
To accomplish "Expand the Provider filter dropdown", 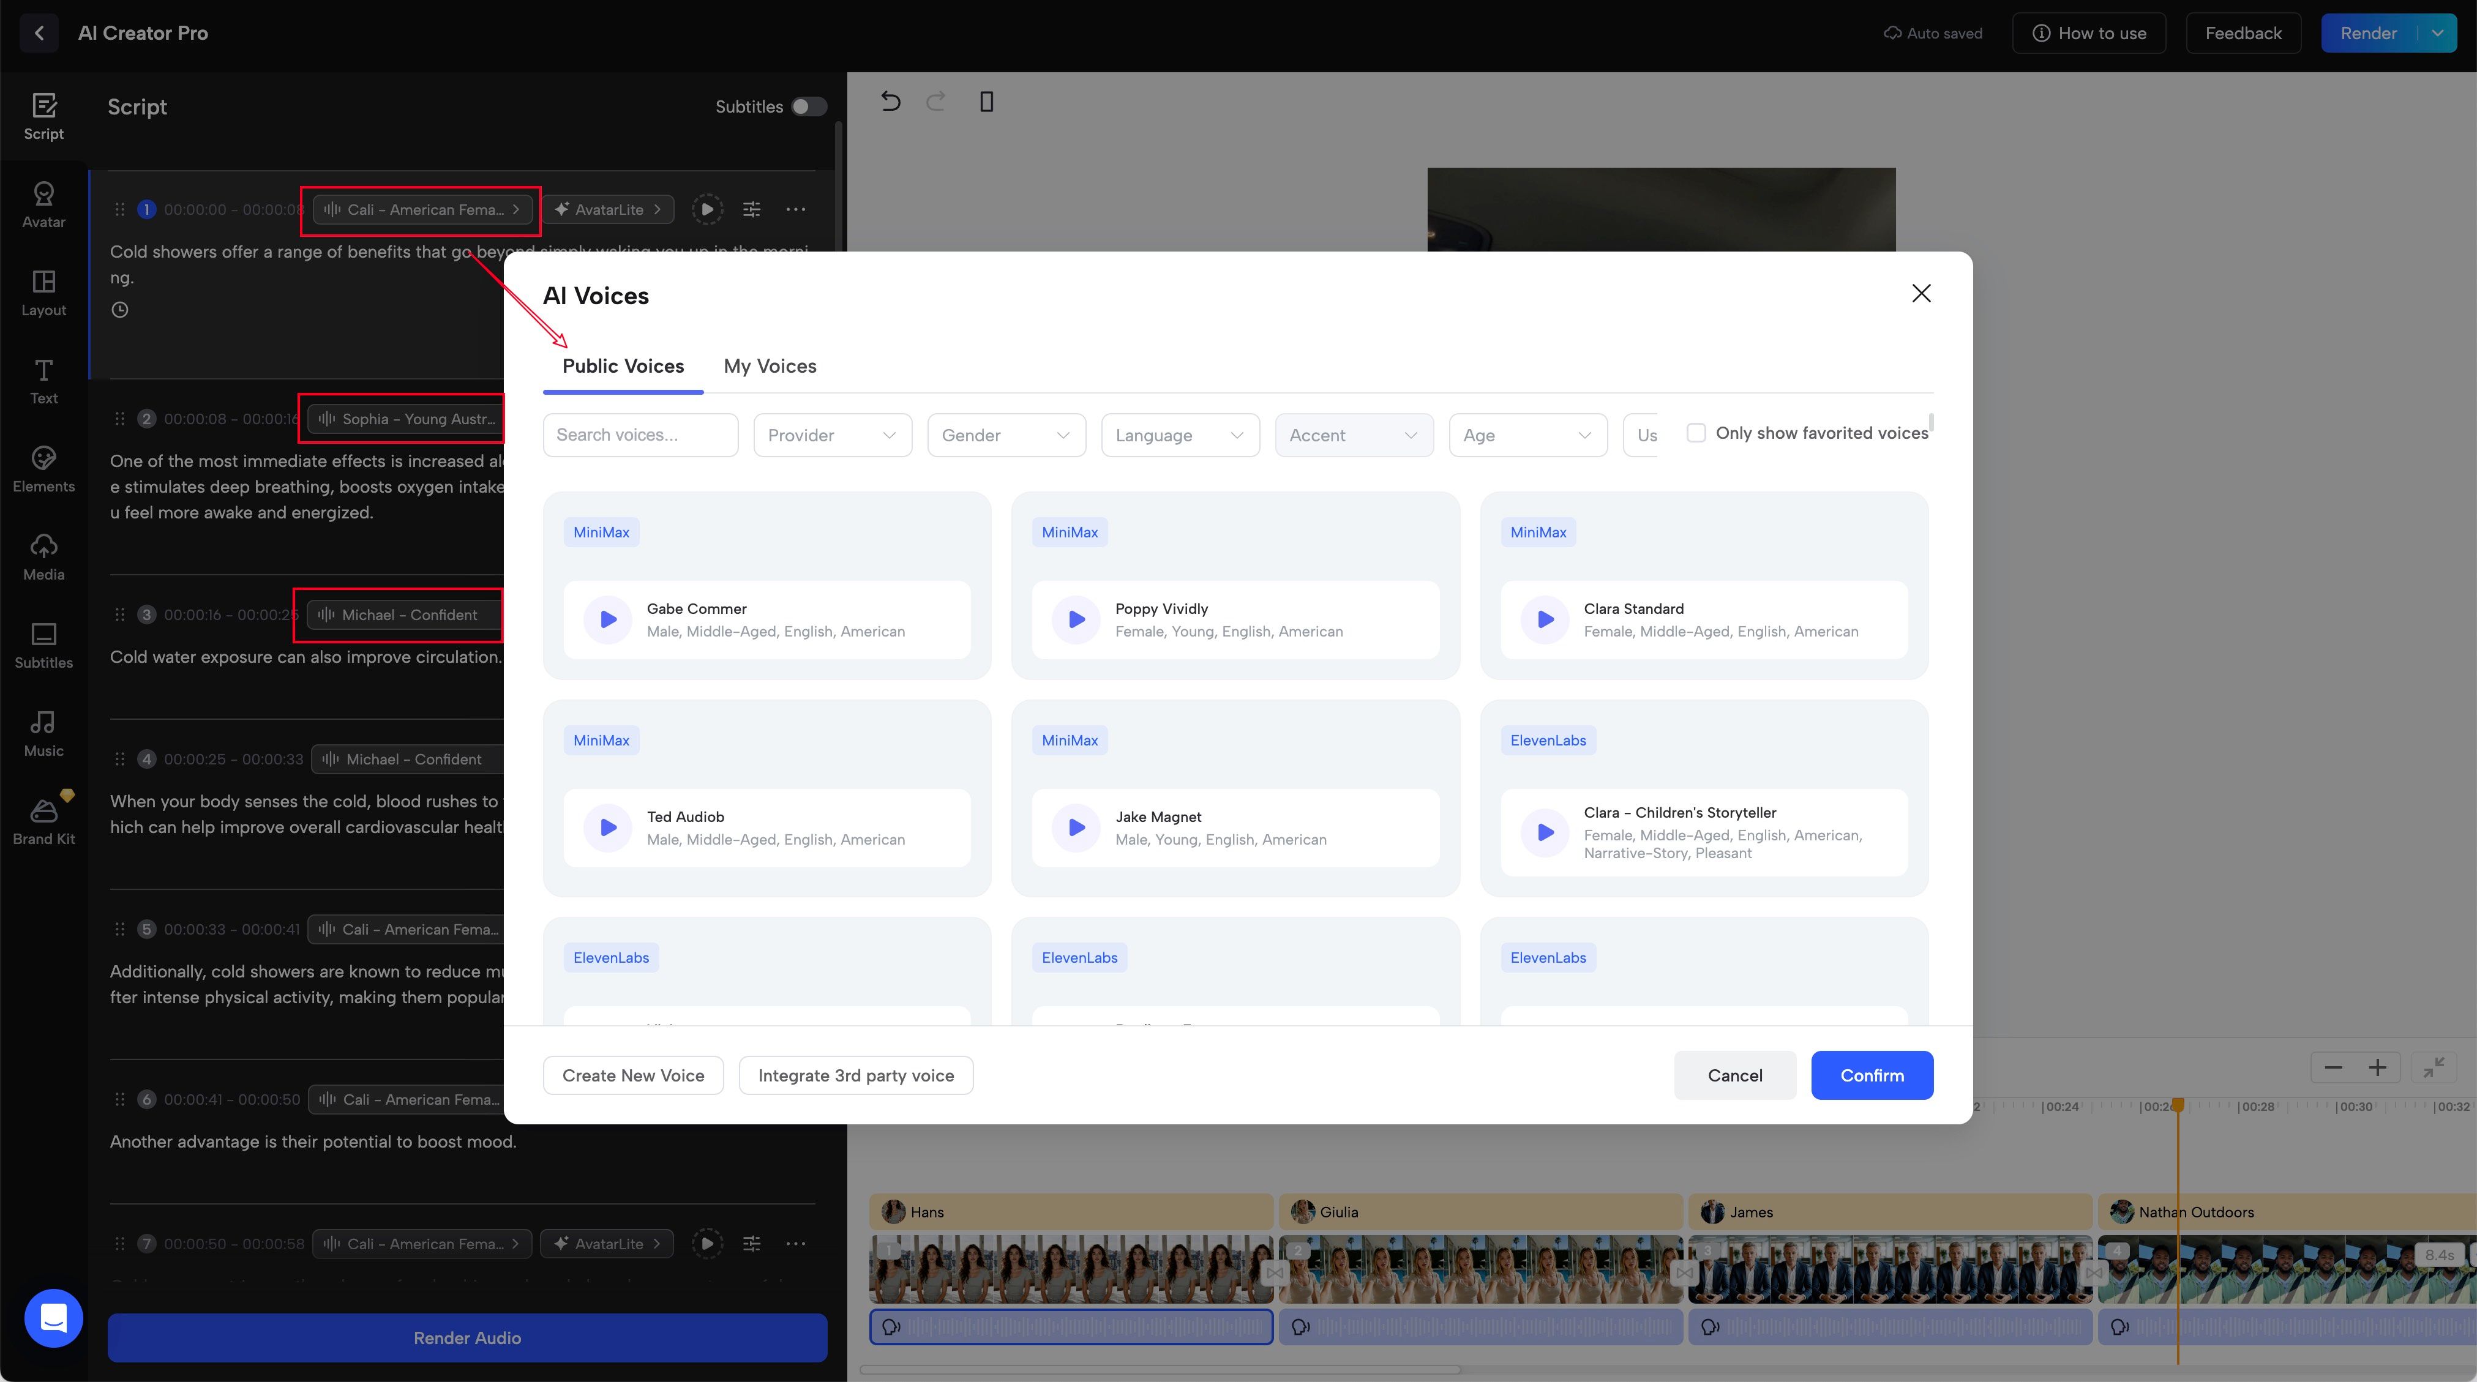I will 832,435.
